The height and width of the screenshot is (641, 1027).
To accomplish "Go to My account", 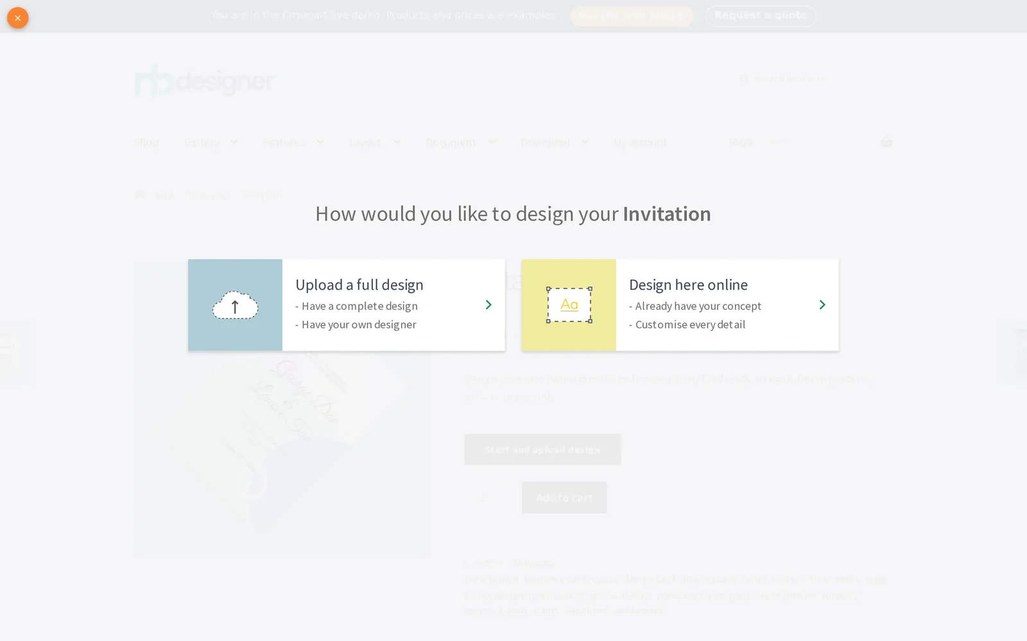I will click(640, 142).
